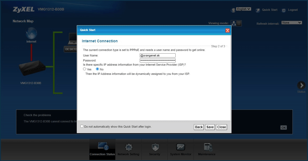Open the Network Setting menu label
The height and width of the screenshot is (161, 308).
point(128,154)
